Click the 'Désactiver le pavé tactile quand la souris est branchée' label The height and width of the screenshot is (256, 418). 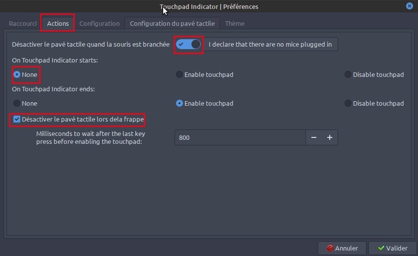[x=91, y=44]
